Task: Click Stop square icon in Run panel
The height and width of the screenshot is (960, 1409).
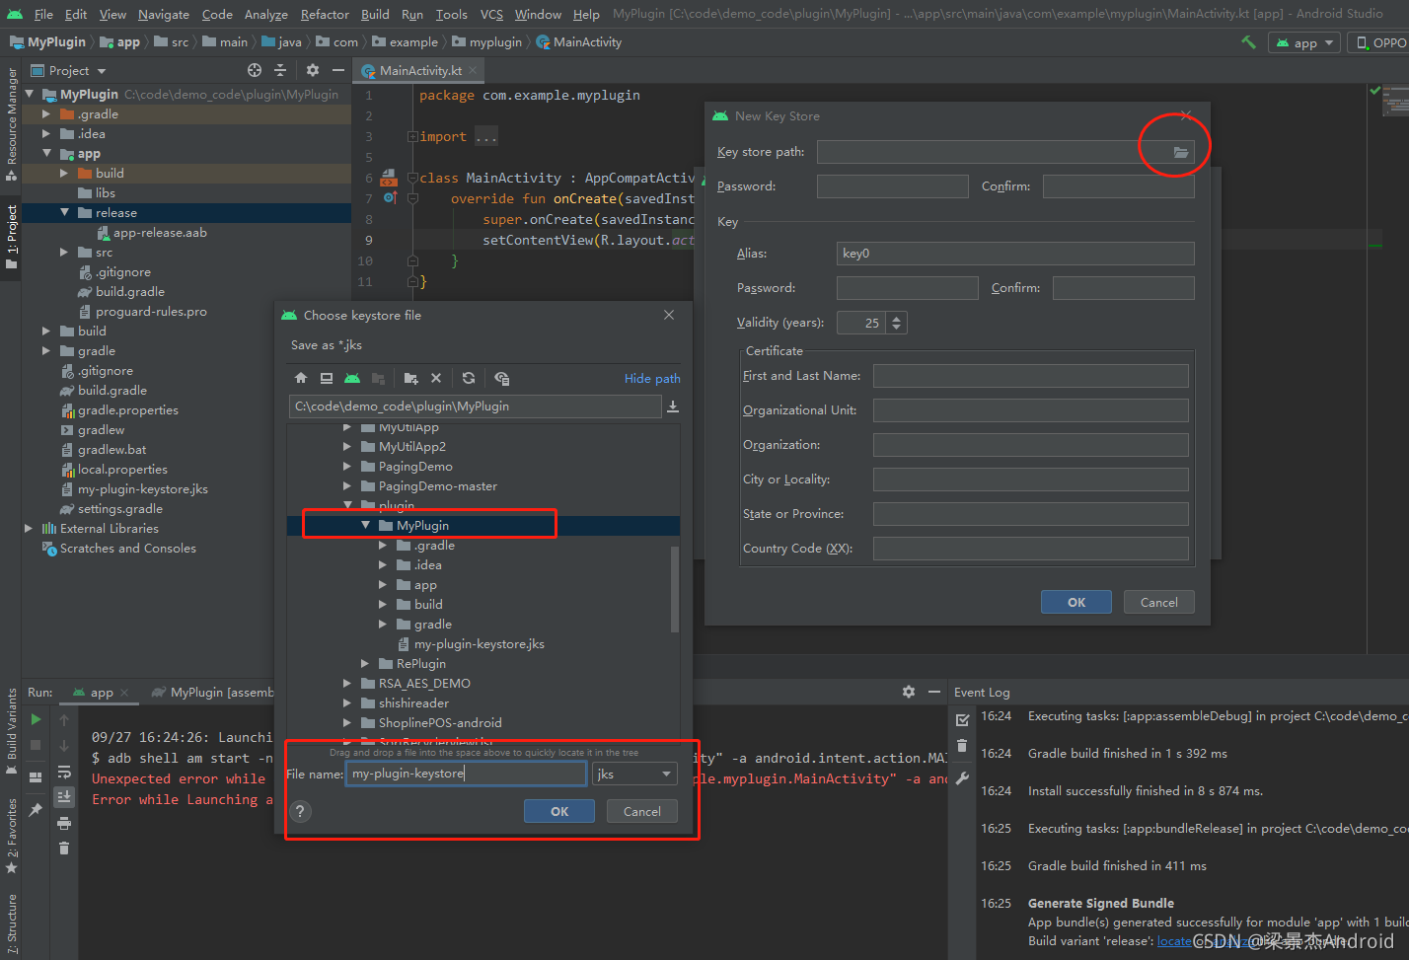Action: 36,745
